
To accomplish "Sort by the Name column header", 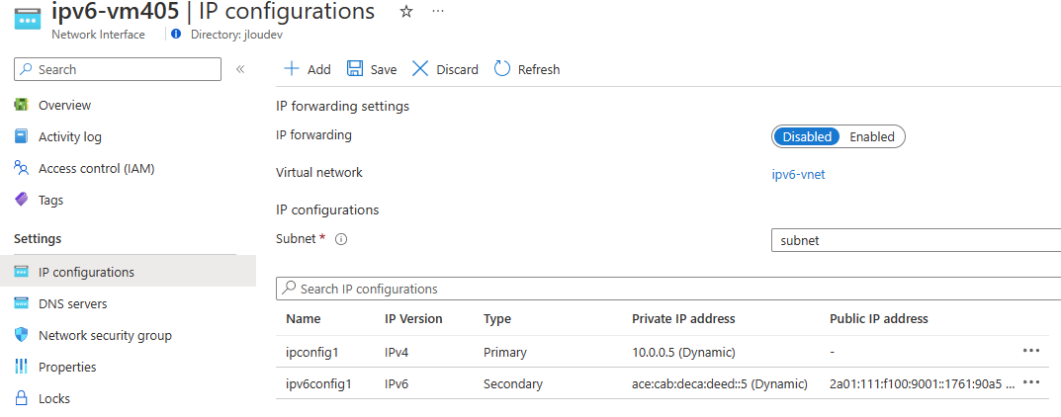I will click(304, 318).
